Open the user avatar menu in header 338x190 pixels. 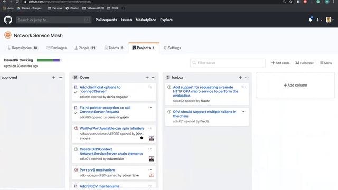pos(330,20)
